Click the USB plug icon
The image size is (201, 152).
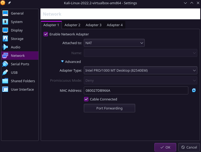pyautogui.click(x=5, y=72)
